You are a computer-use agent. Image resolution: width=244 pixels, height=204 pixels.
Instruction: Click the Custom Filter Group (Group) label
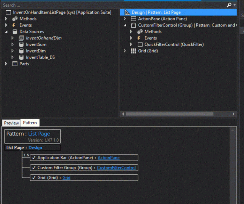click(x=65, y=168)
